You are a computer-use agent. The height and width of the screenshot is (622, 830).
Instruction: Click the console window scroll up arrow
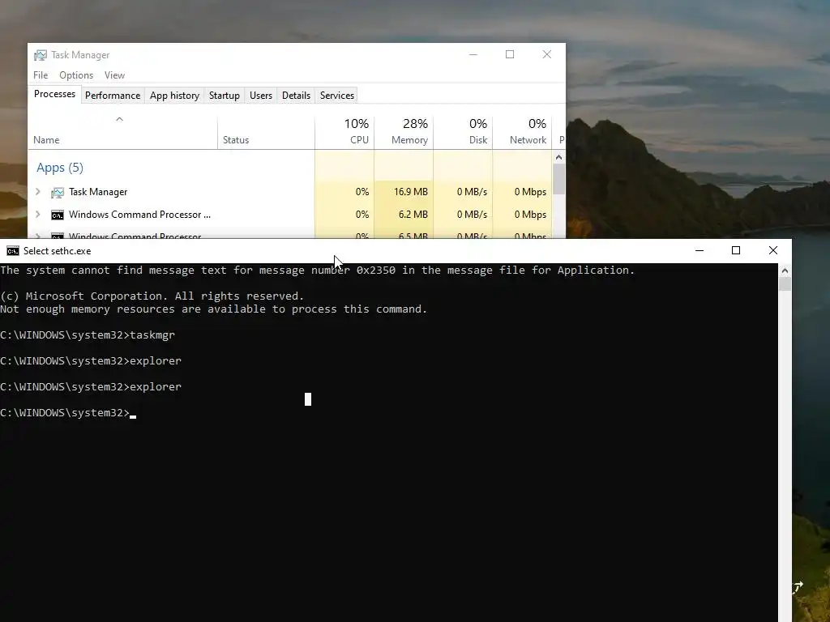785,271
